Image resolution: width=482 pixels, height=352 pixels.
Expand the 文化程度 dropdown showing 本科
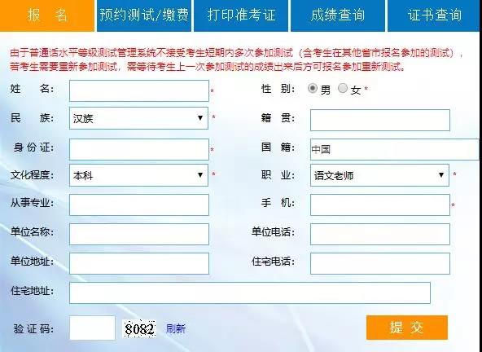coord(138,175)
